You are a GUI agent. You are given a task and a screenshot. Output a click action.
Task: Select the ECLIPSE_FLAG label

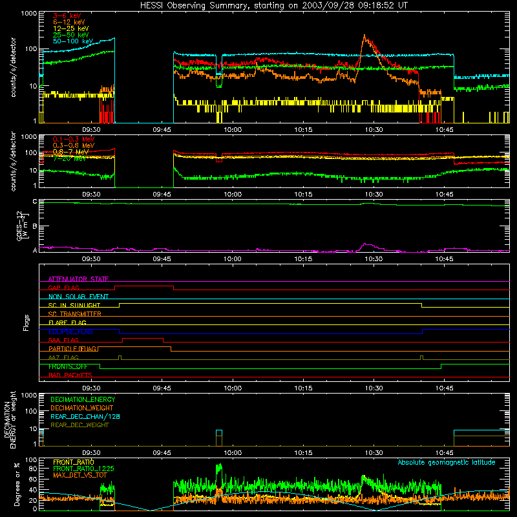[70, 332]
